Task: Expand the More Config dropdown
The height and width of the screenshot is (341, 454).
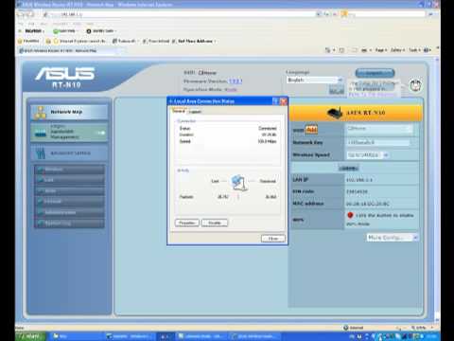Action: coord(393,238)
